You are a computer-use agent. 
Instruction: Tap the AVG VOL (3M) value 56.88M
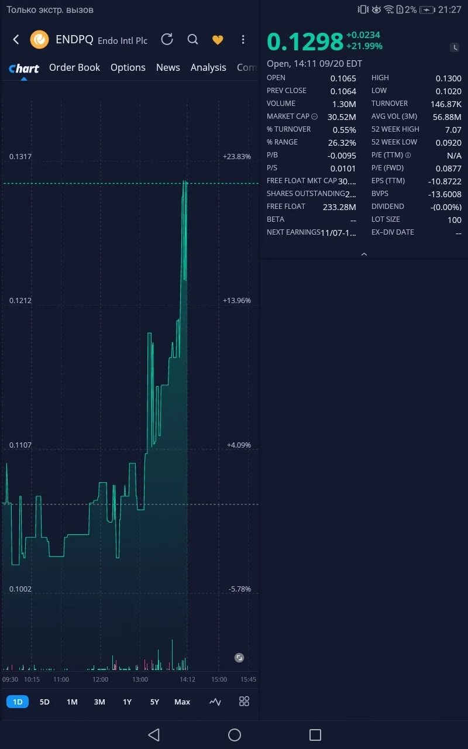tap(447, 116)
